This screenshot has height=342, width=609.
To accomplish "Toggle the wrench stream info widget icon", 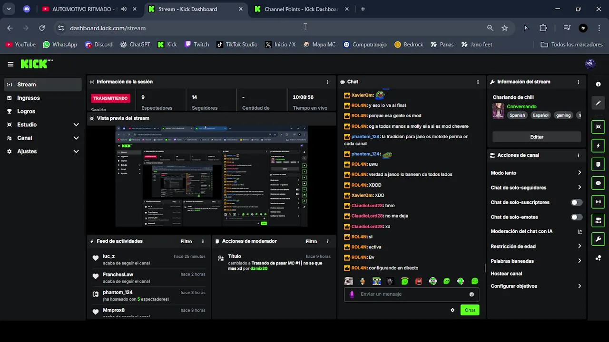I will click(x=598, y=239).
